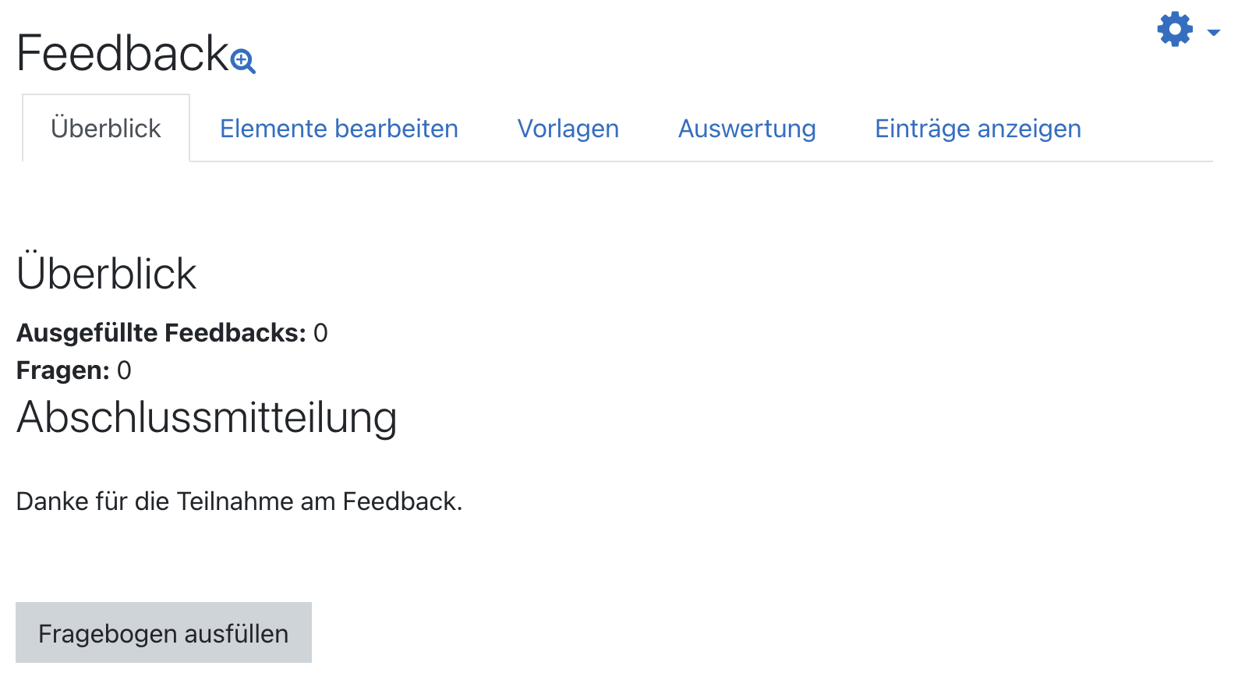
Task: Click the Abschlussmitteilung heading
Action: (207, 417)
